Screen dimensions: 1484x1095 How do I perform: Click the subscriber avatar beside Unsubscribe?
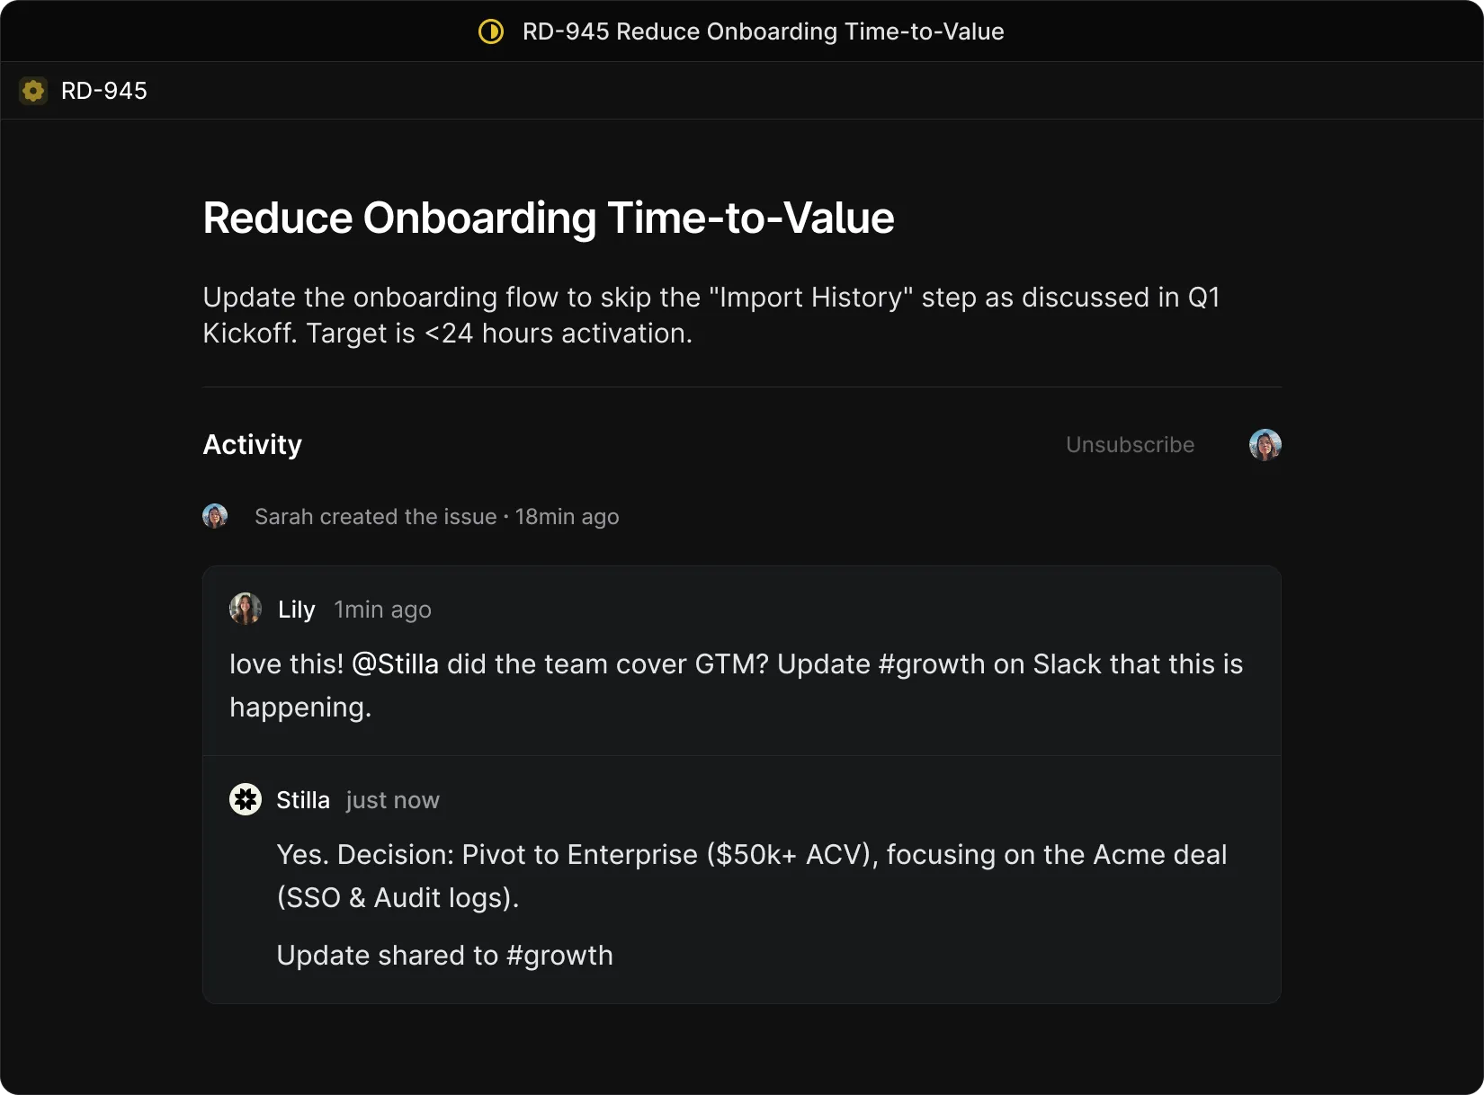1264,444
